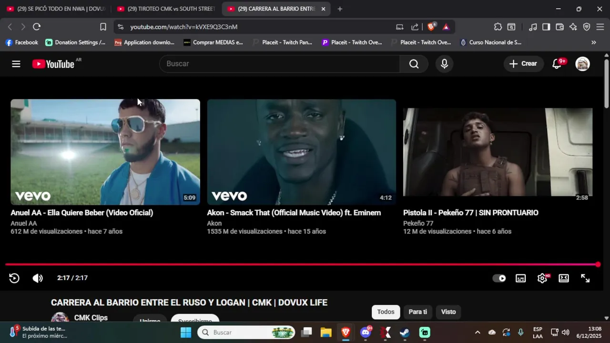This screenshot has width=610, height=343.
Task: Open the Brave Shields lion icon
Action: (x=431, y=27)
